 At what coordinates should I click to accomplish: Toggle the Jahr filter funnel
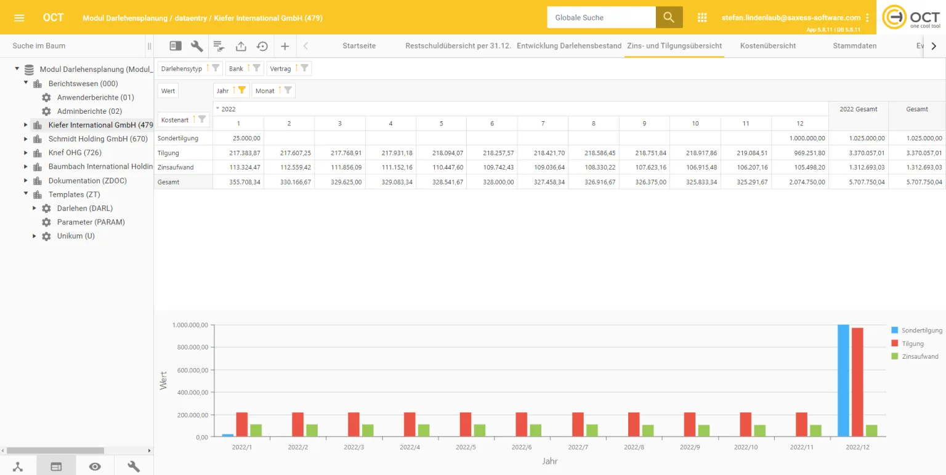(242, 90)
